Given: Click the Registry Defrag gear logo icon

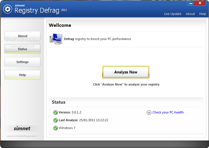Looking at the screenshot, I should point(7,9).
